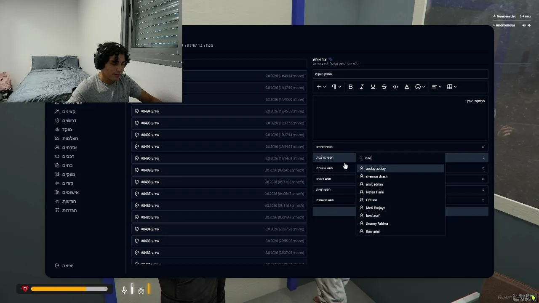Click the shield icon of event #8482
This screenshot has width=539, height=303.
[137, 252]
